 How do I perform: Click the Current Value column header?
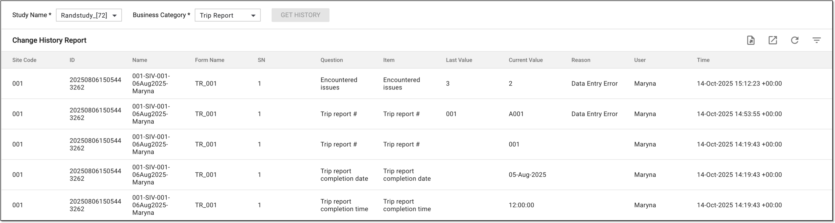526,60
